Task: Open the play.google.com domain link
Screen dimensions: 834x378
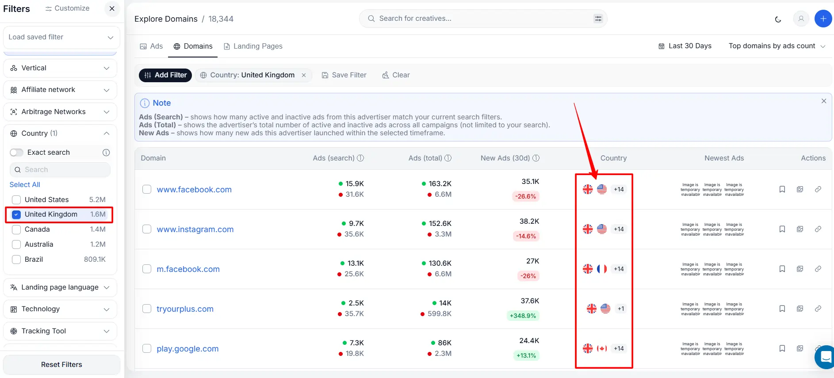Action: [x=187, y=349]
